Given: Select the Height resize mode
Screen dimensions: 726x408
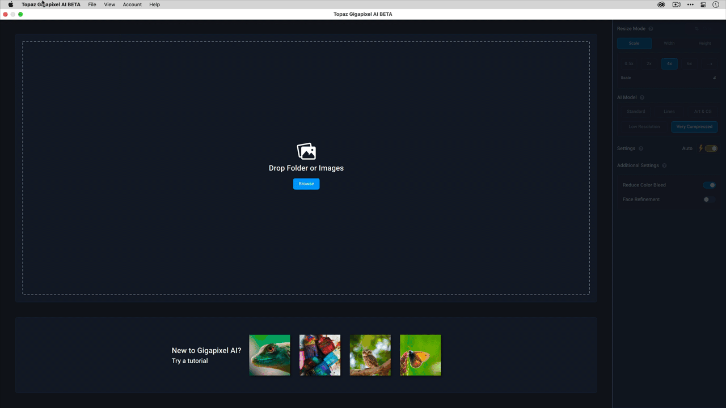Looking at the screenshot, I should tap(704, 43).
